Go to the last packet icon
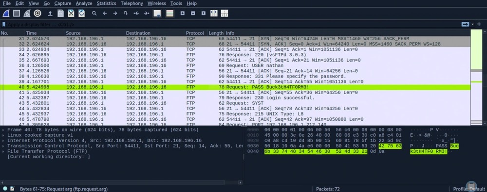The width and height of the screenshot is (487, 192). point(147,13)
